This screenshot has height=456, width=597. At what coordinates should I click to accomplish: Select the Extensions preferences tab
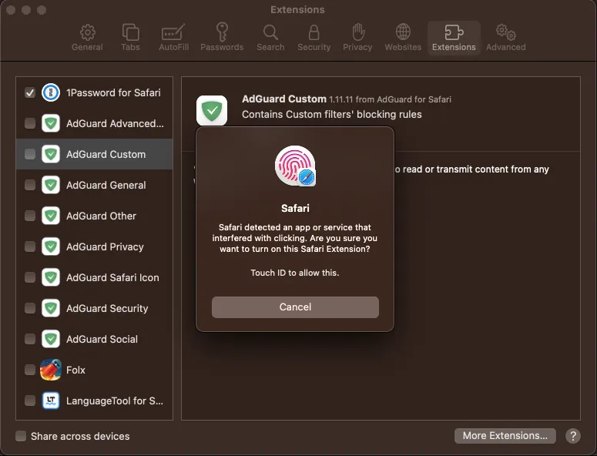[x=454, y=38]
